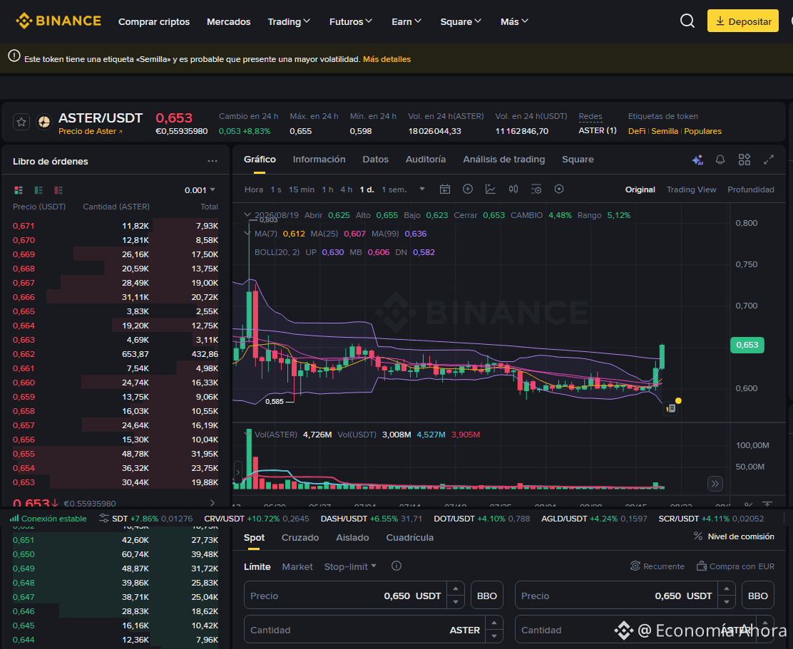The height and width of the screenshot is (649, 793).
Task: Open chart display settings icon
Action: pos(536,189)
